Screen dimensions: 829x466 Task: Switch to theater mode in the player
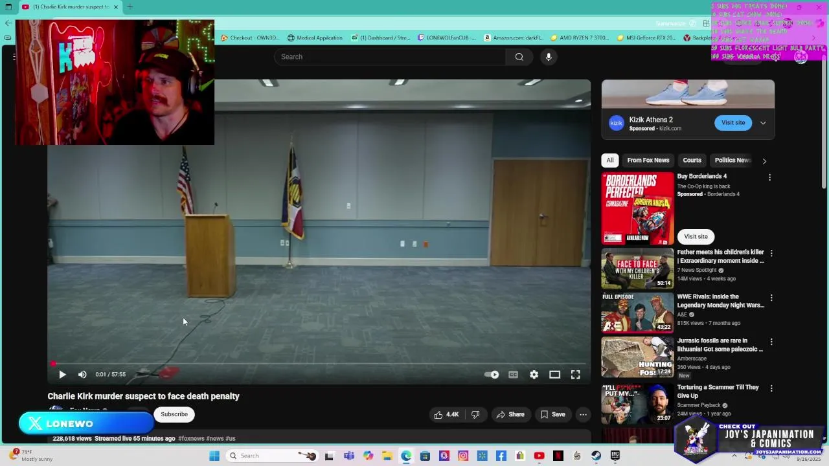(554, 374)
